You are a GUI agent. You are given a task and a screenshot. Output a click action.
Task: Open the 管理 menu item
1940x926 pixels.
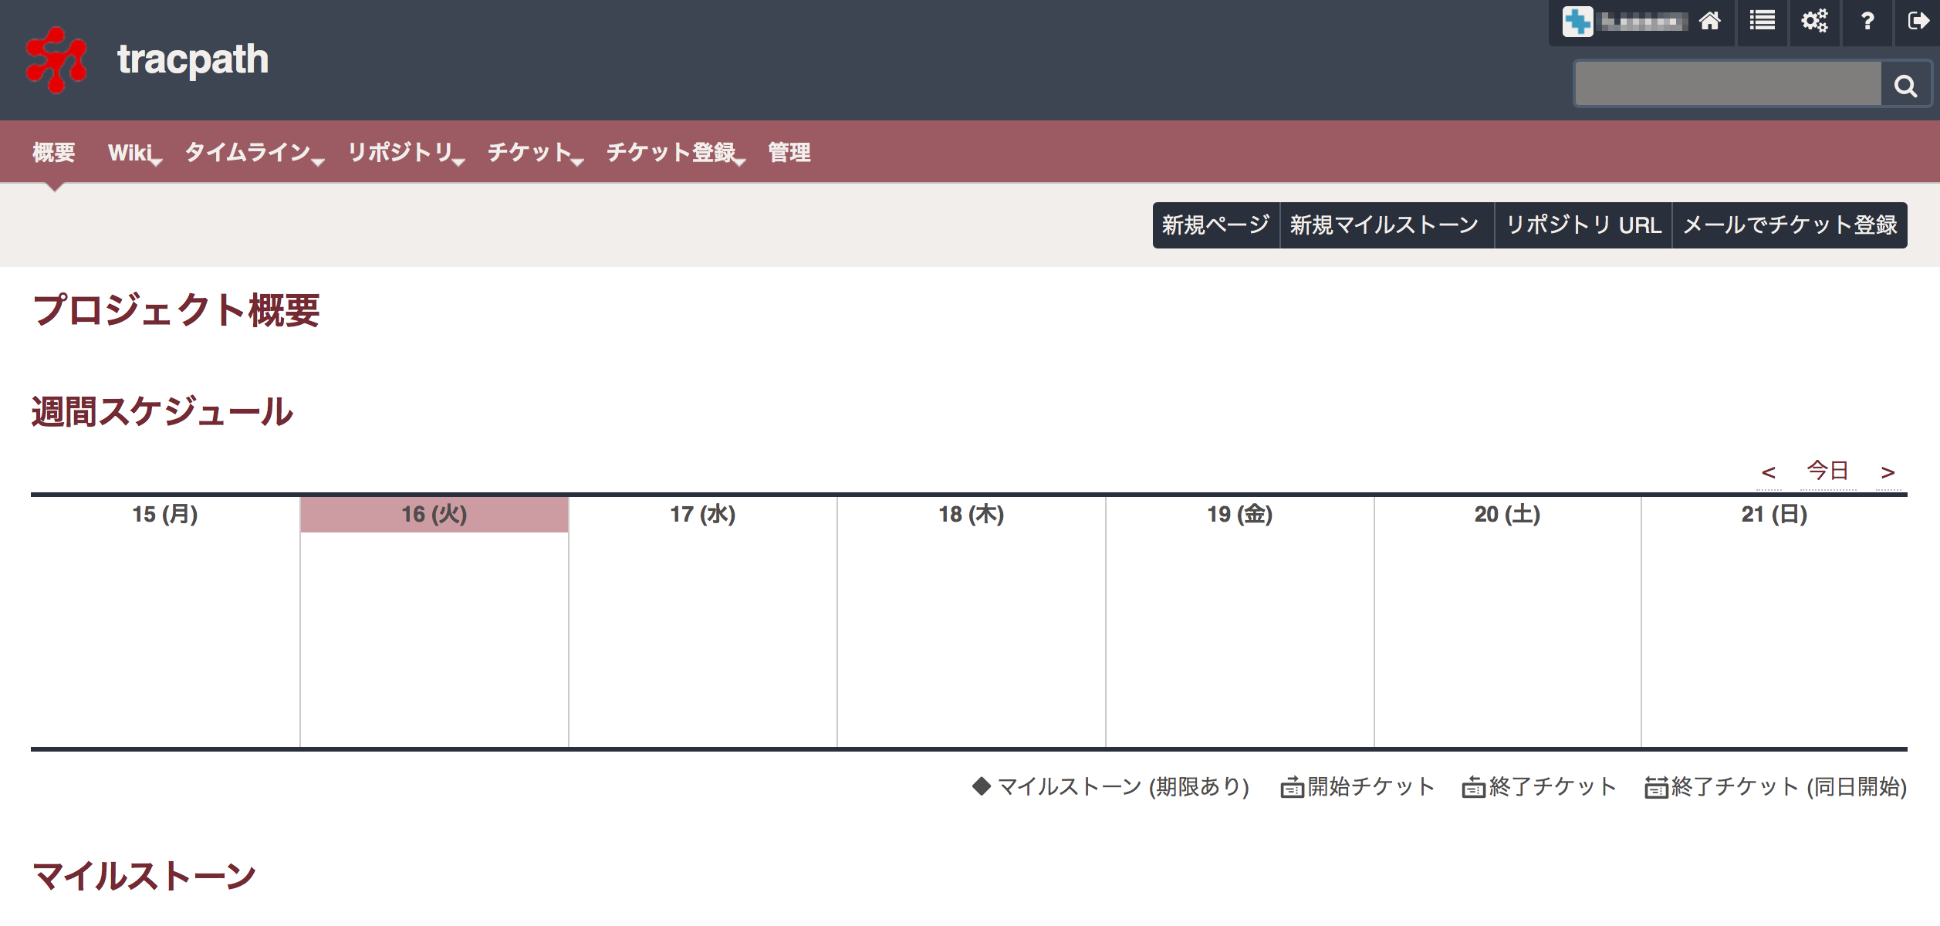point(787,152)
